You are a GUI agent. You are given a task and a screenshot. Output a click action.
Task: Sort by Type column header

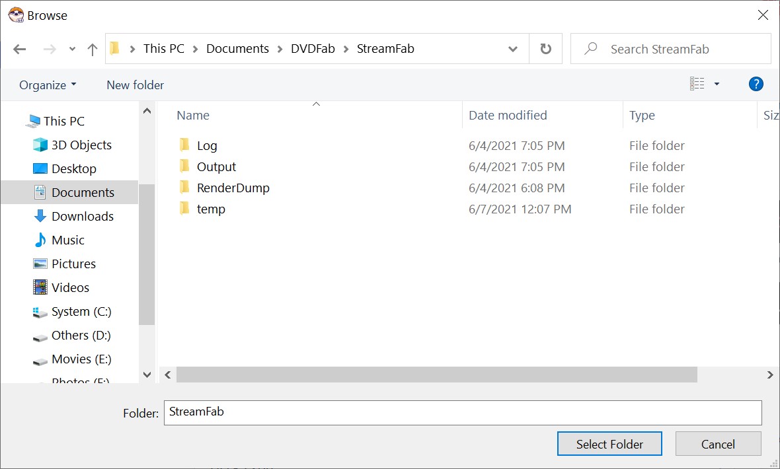(642, 116)
